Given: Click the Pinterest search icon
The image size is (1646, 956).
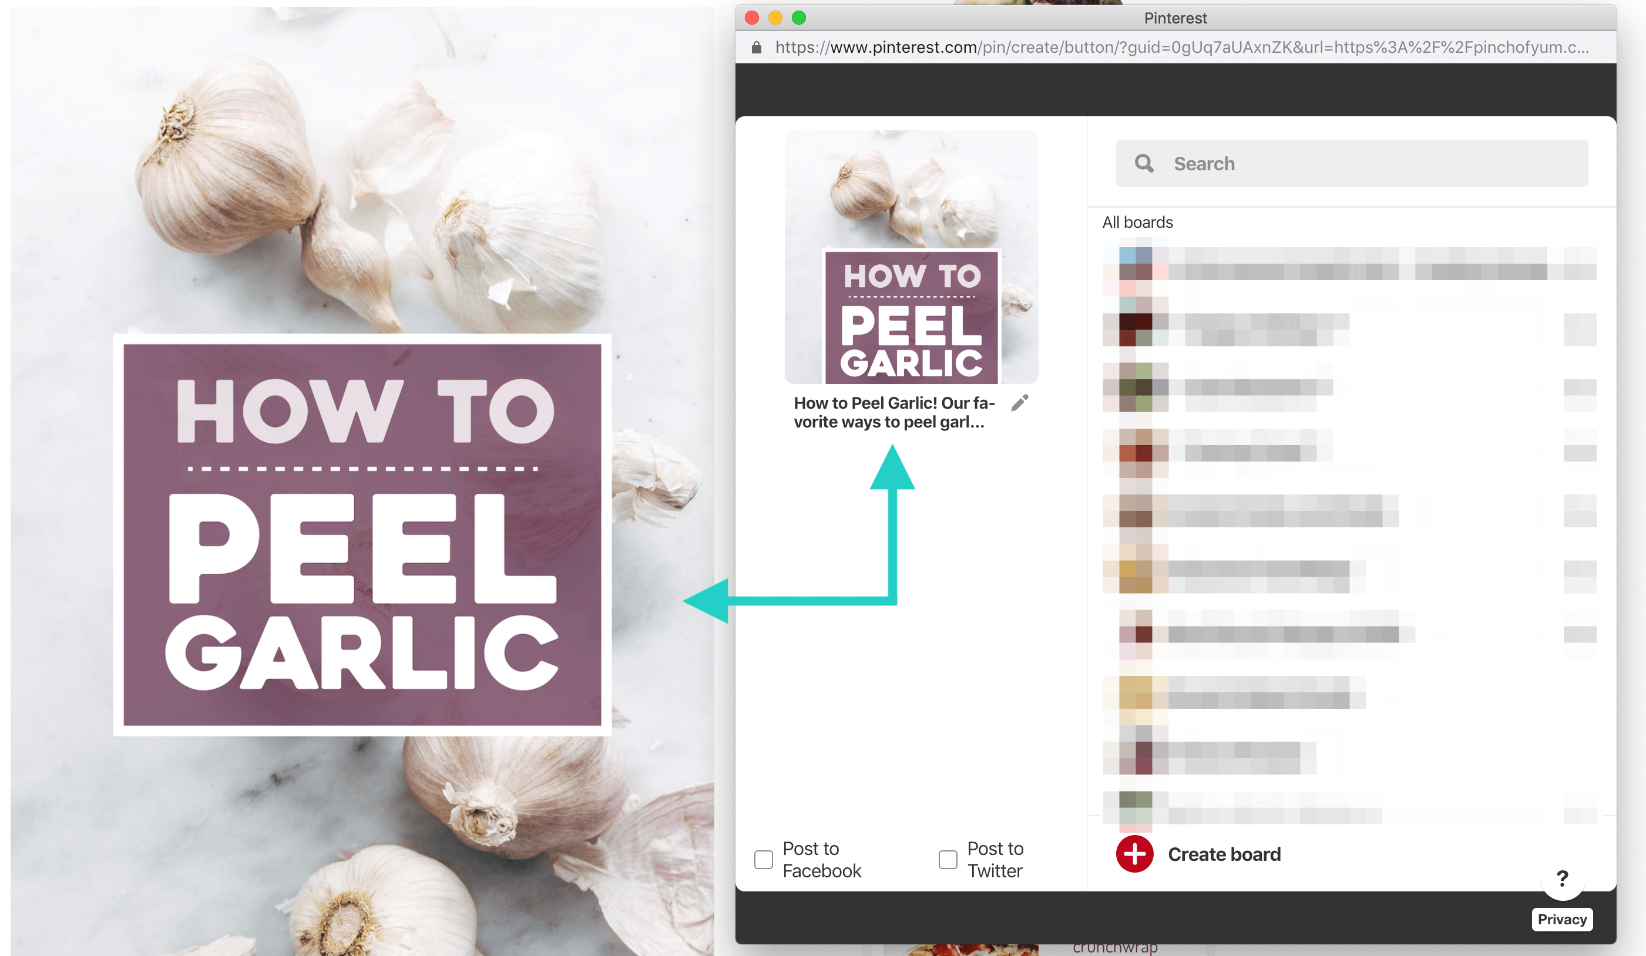Looking at the screenshot, I should click(x=1144, y=163).
